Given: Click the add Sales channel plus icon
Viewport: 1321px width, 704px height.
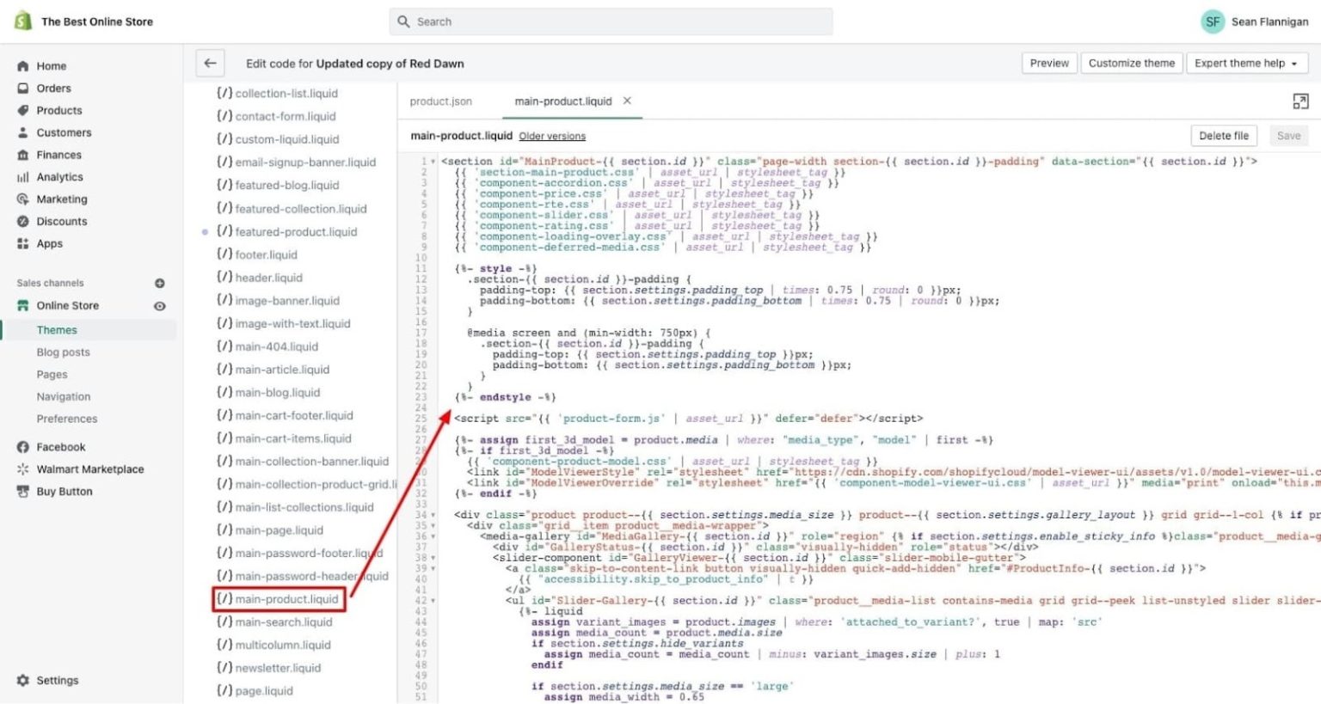Looking at the screenshot, I should click(x=161, y=283).
